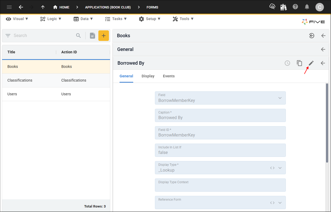
Task: Go back with the top-bar left arrow
Action: click(x=21, y=7)
